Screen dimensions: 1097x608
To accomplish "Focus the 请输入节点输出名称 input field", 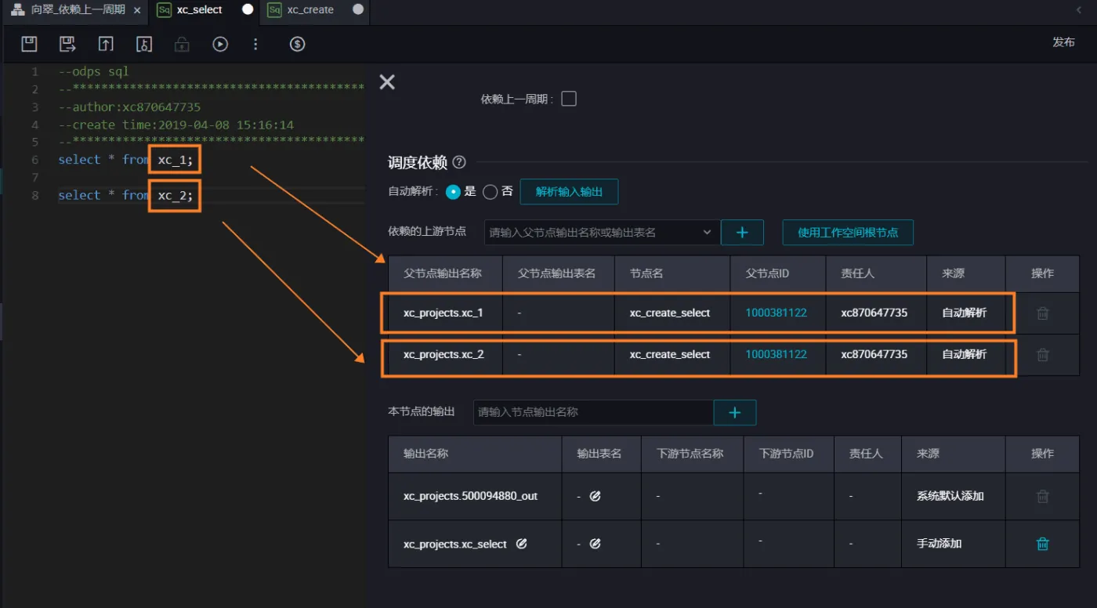I will click(593, 412).
